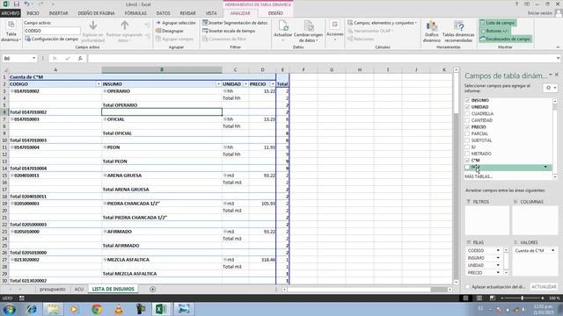563x316 pixels.
Task: Switch to the FÓRMULAS ribbon tab
Action: (x=135, y=13)
